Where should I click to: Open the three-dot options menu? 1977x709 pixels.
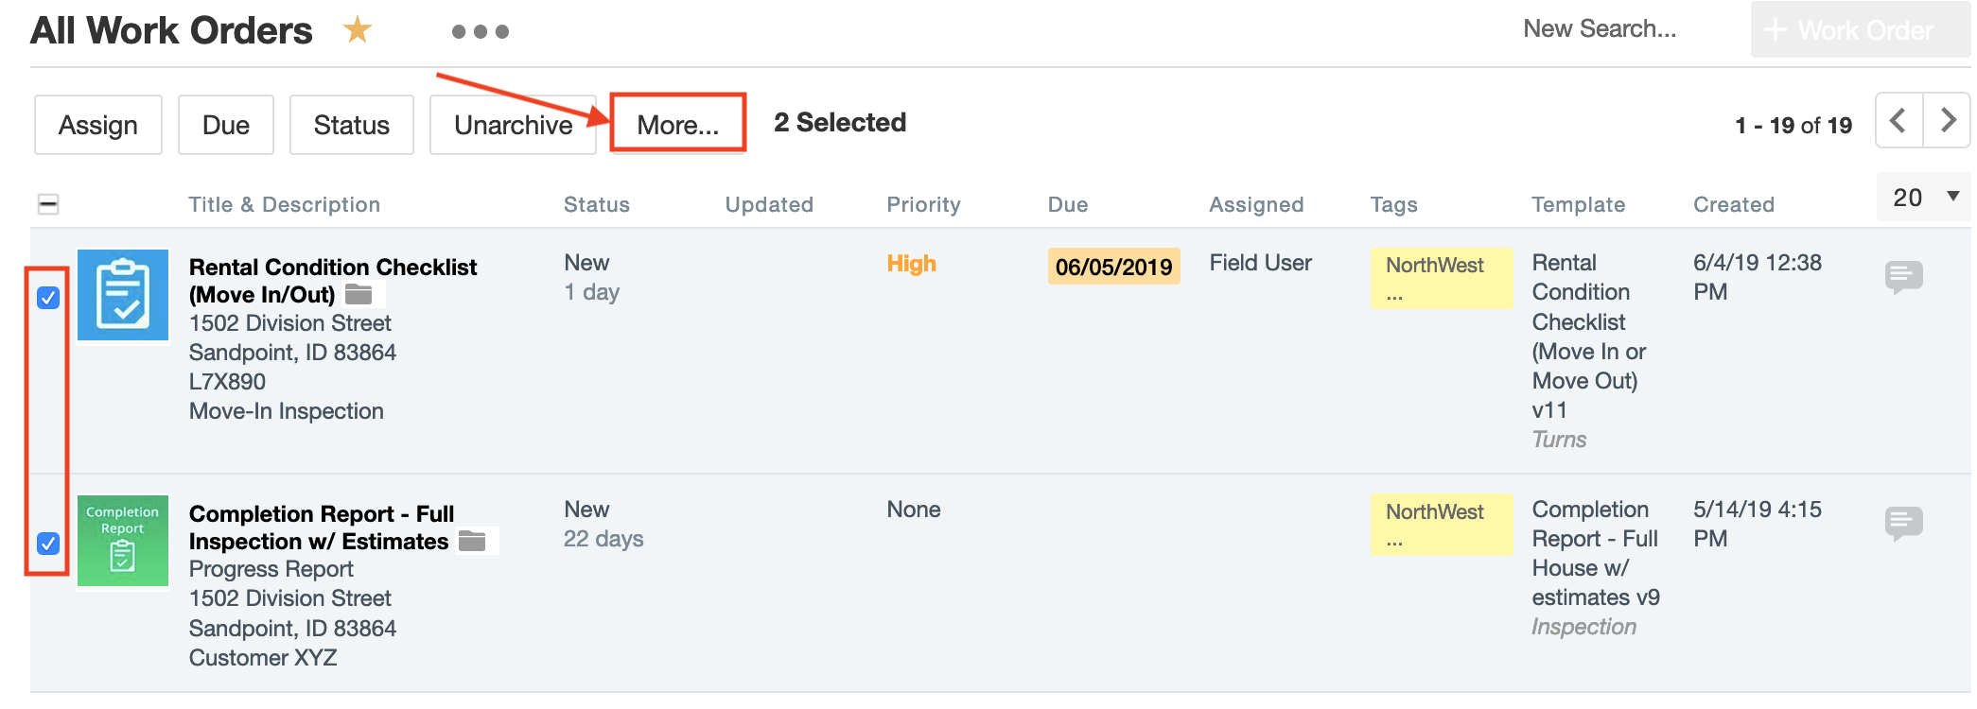(x=481, y=32)
